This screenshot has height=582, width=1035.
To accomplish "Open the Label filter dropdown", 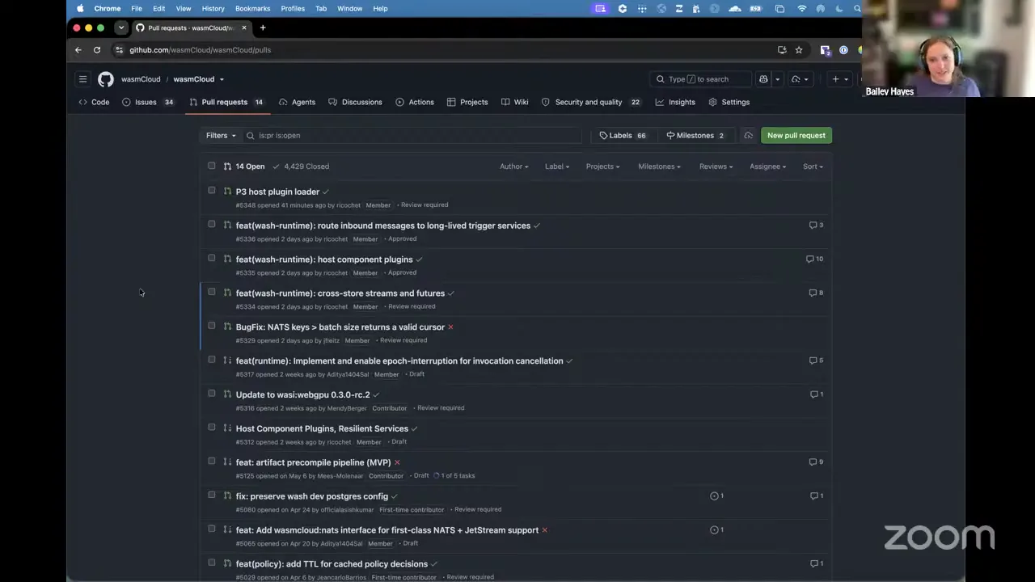I will click(x=557, y=167).
